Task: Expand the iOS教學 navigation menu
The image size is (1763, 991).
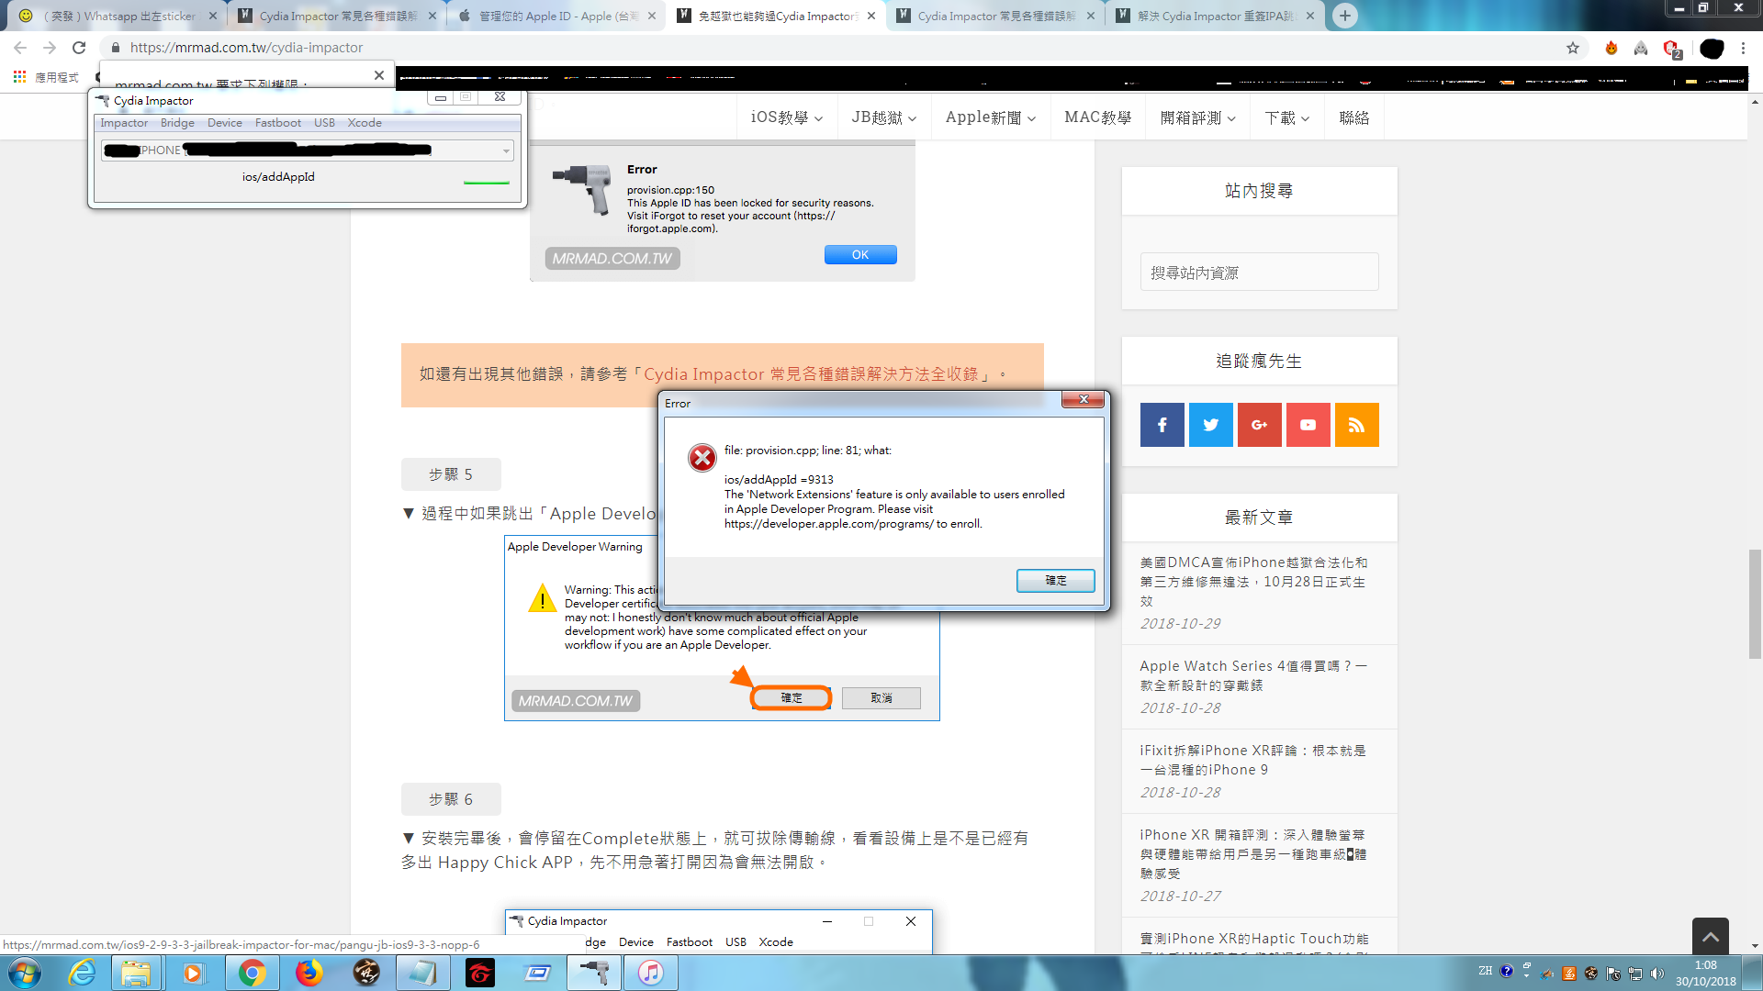Action: point(786,117)
